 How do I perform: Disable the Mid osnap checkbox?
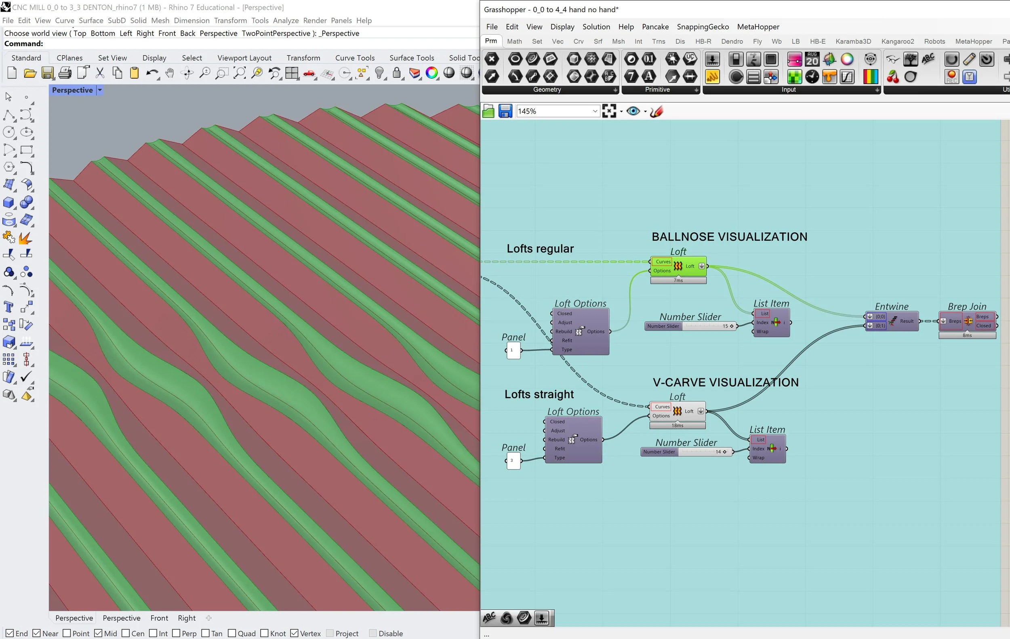99,633
